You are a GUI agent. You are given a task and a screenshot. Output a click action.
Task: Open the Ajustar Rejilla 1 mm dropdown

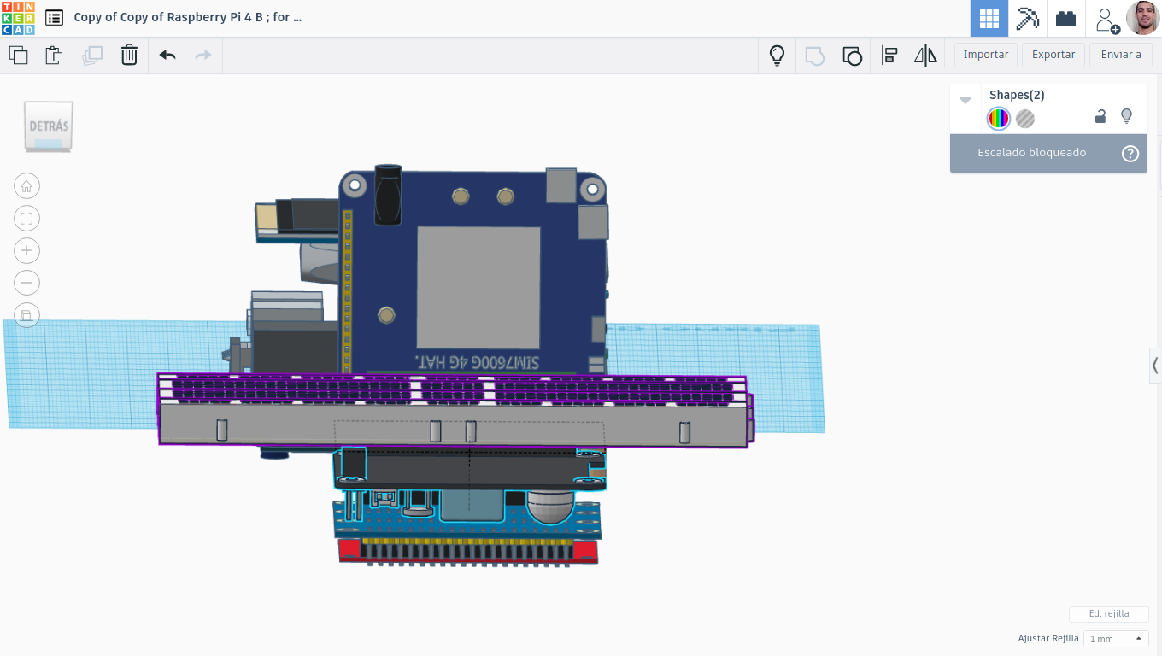point(1115,639)
